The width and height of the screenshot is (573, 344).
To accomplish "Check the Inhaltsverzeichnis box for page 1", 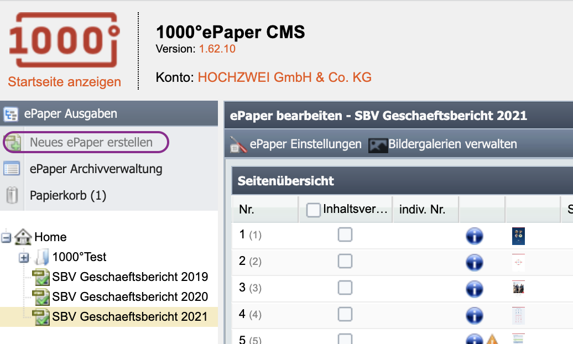I will coord(345,235).
